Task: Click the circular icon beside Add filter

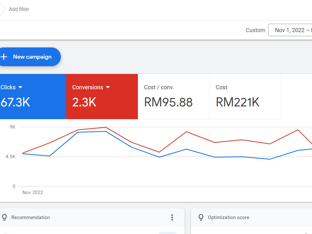Action: point(1,9)
